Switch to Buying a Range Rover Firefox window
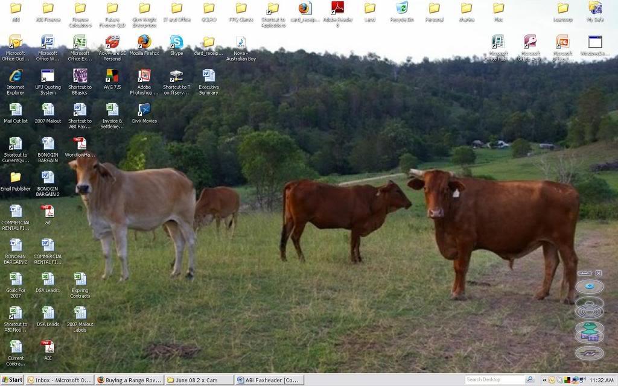 (x=129, y=380)
